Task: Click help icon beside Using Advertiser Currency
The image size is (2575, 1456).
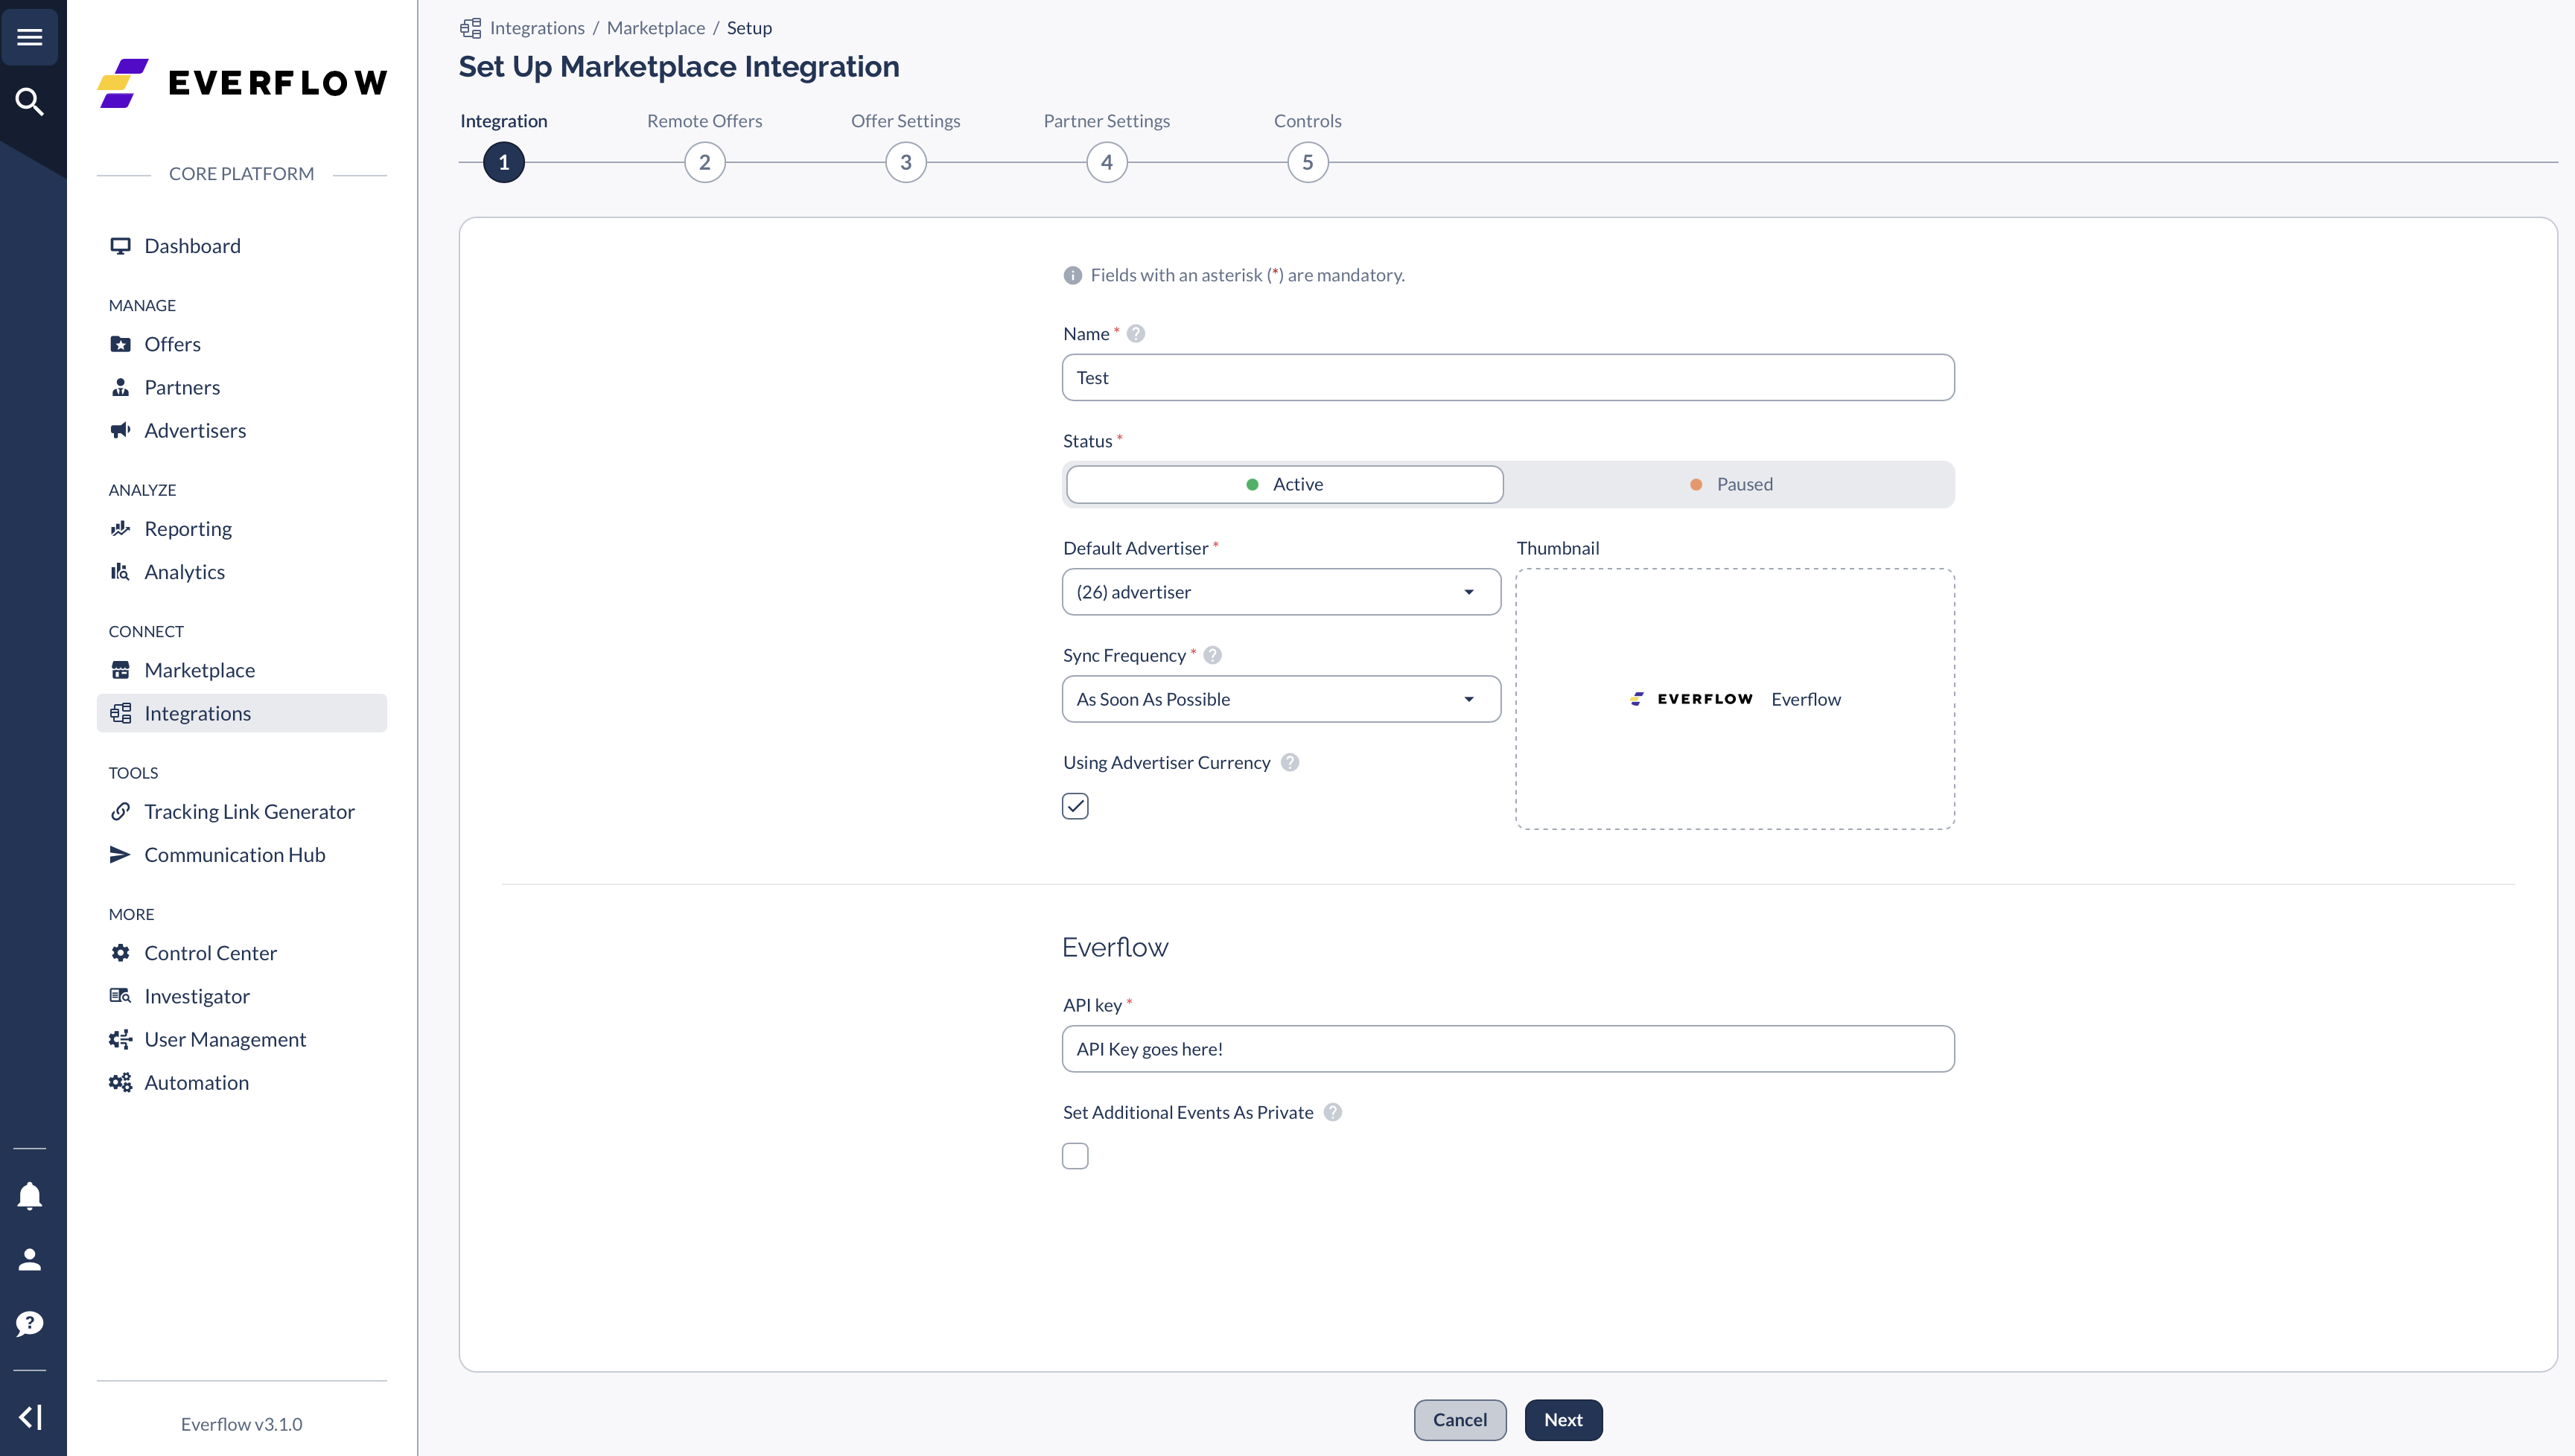Action: pyautogui.click(x=1290, y=762)
